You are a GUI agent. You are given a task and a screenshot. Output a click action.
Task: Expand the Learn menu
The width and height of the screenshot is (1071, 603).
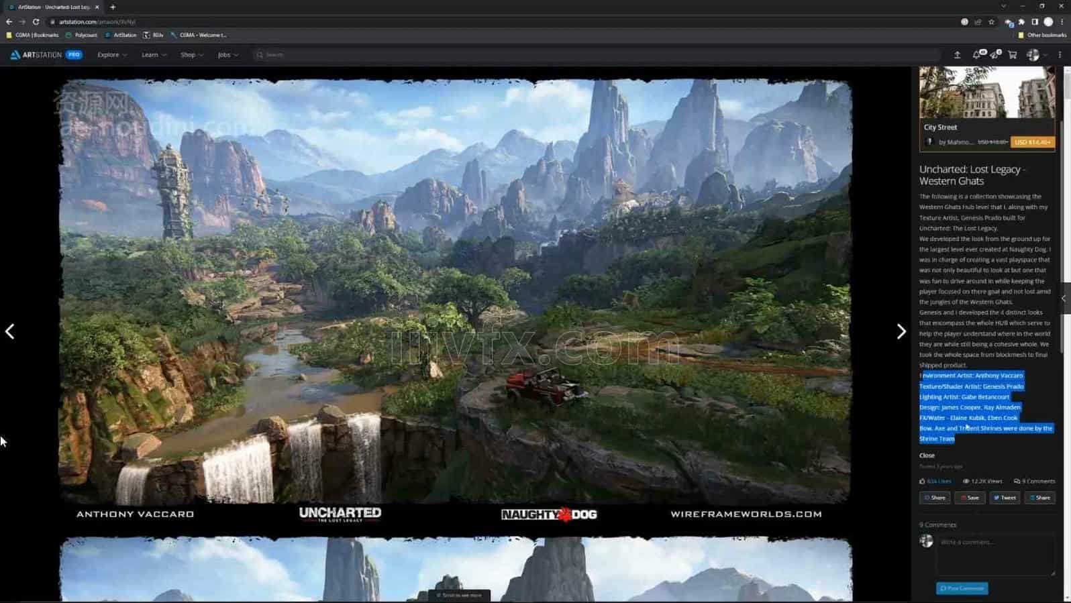pos(154,55)
